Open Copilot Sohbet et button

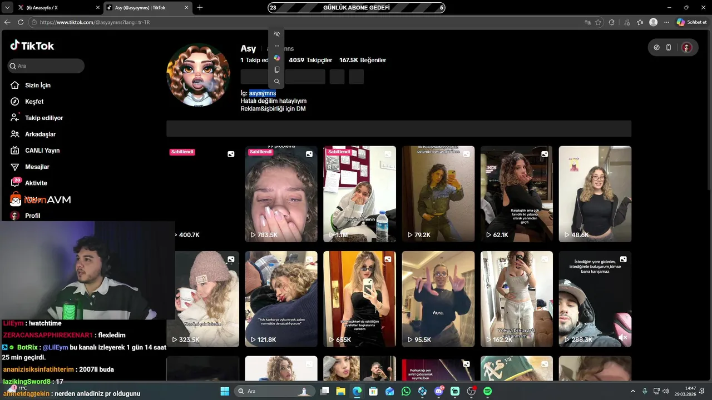pos(692,22)
